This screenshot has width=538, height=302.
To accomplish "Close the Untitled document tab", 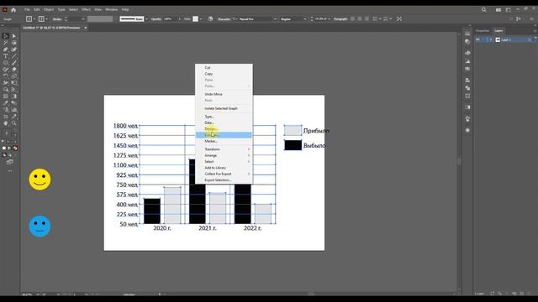I will (86, 28).
